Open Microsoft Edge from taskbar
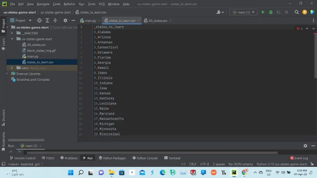317x178 pixels. (x=162, y=172)
